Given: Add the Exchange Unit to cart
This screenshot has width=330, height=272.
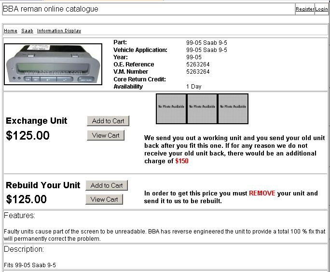Looking at the screenshot, I should tap(108, 121).
